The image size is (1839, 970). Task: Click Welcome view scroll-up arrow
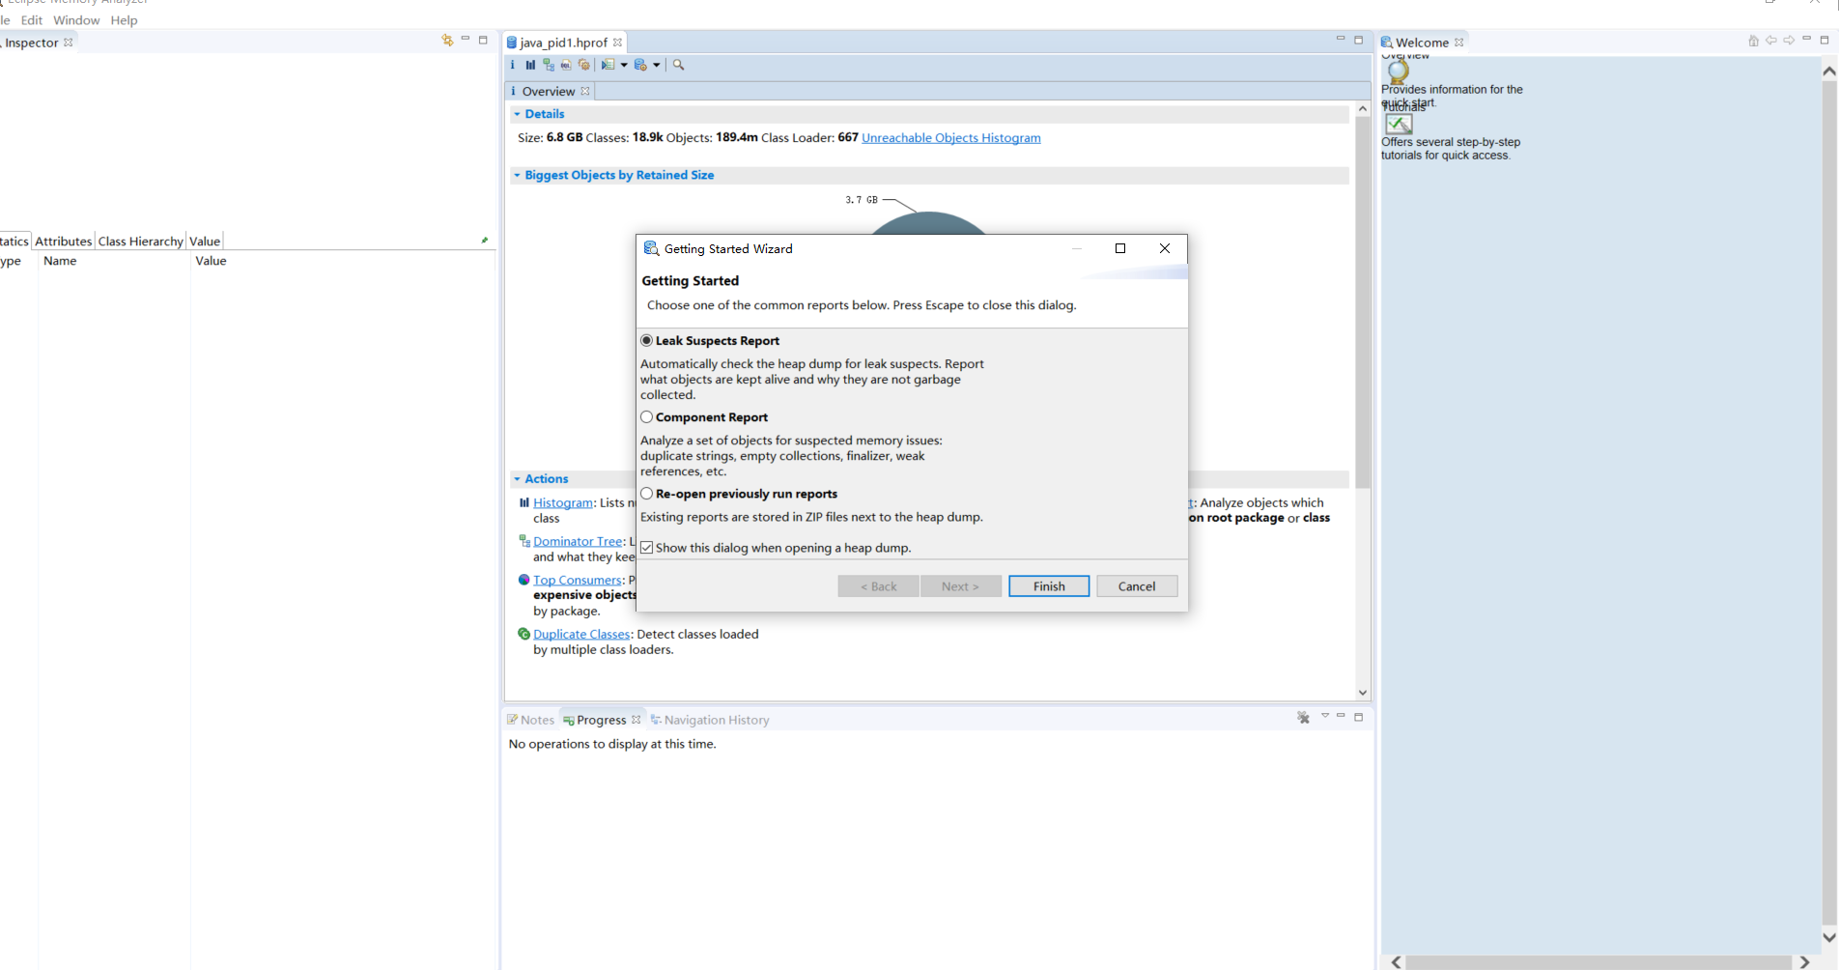[1828, 71]
